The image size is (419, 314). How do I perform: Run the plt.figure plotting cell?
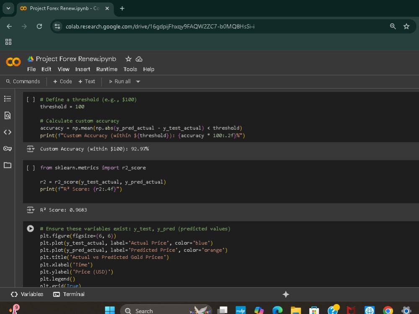30,229
